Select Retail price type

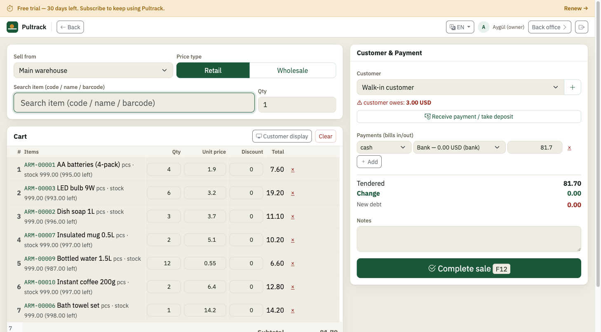213,70
